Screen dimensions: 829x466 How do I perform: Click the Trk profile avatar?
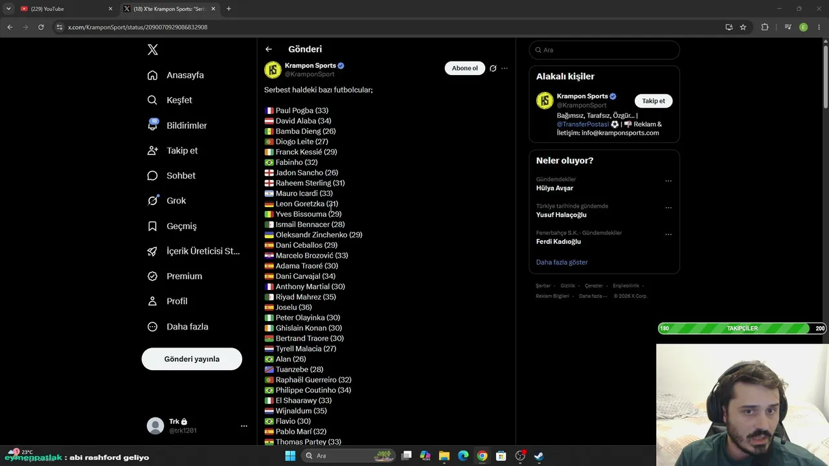click(155, 426)
